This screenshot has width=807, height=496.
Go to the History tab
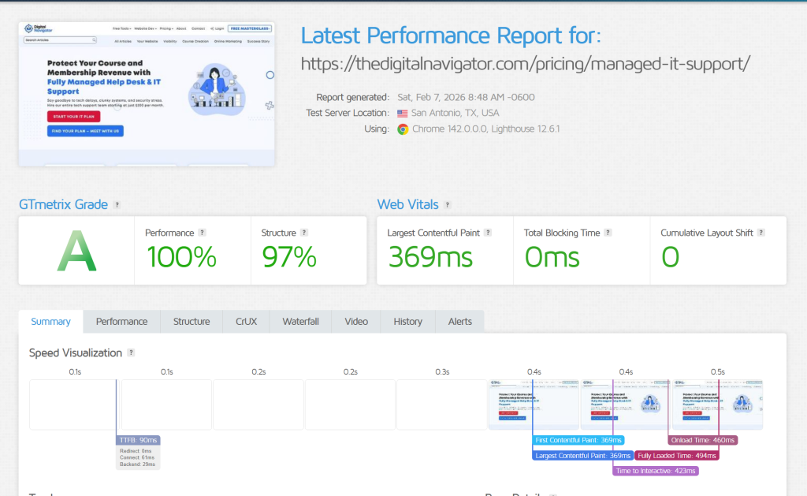407,322
